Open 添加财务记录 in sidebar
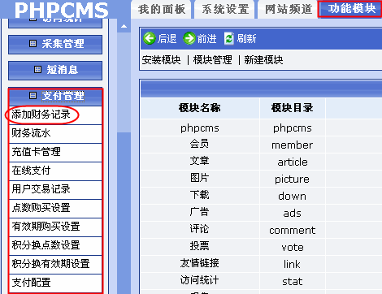The height and width of the screenshot is (294, 382). point(55,115)
